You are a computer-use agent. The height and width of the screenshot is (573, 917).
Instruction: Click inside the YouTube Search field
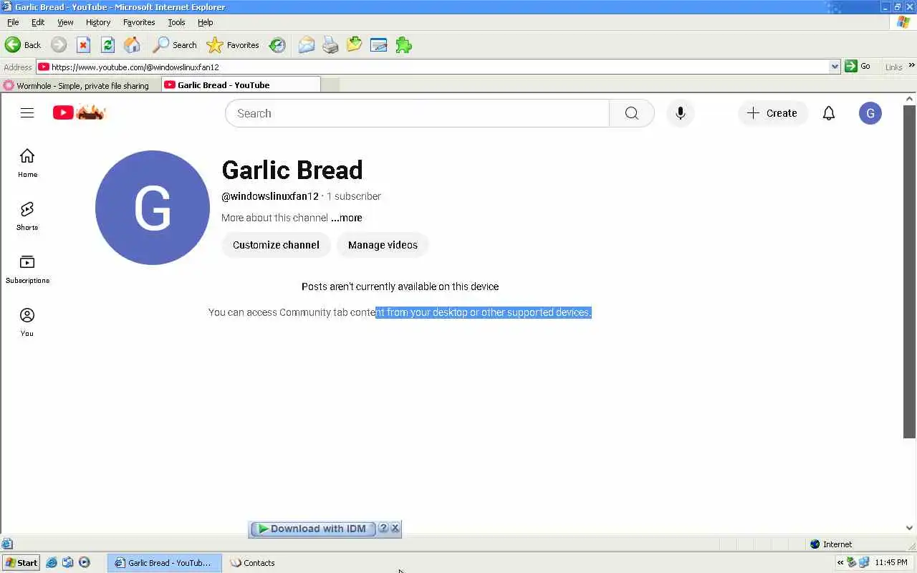417,113
